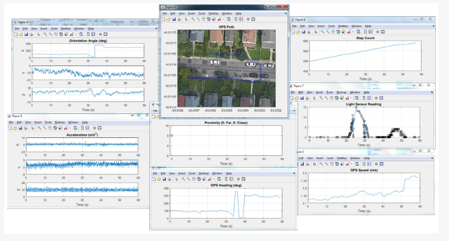Image resolution: width=449 pixels, height=241 pixels.
Task: Click aerial map image in GPS Path plot
Action: coord(225,68)
